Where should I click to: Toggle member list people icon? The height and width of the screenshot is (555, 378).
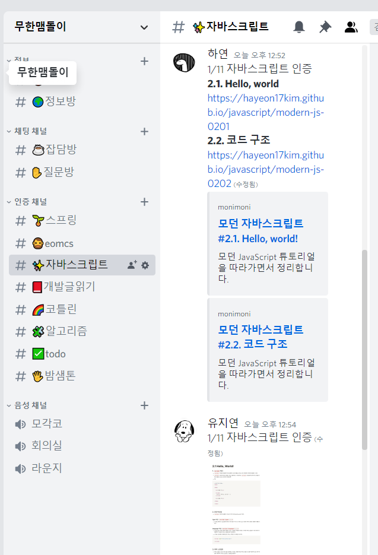click(x=351, y=27)
